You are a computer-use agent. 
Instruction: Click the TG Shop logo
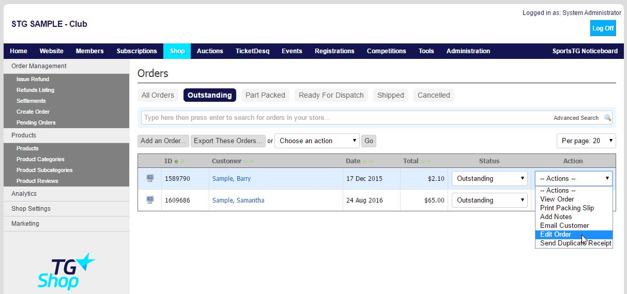(x=66, y=271)
